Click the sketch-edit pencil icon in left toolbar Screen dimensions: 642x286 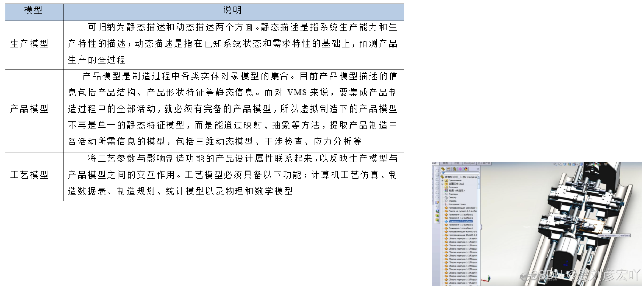[437, 202]
